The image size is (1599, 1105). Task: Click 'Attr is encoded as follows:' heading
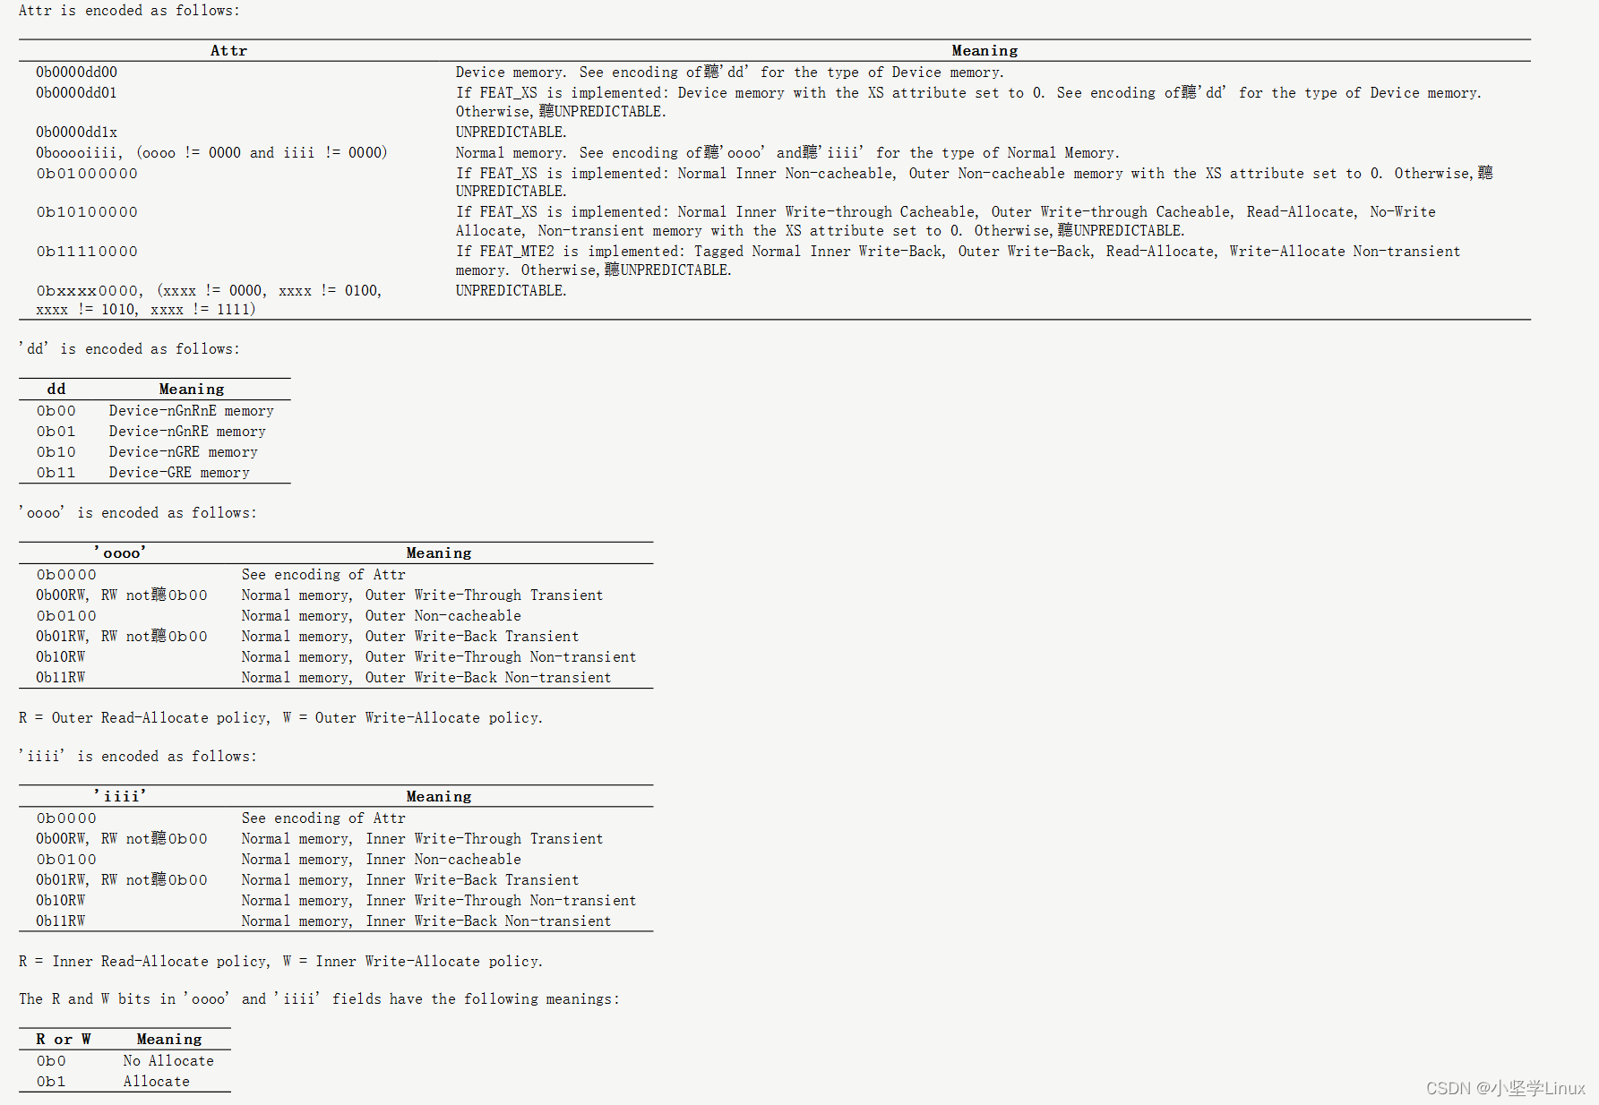pos(129,11)
